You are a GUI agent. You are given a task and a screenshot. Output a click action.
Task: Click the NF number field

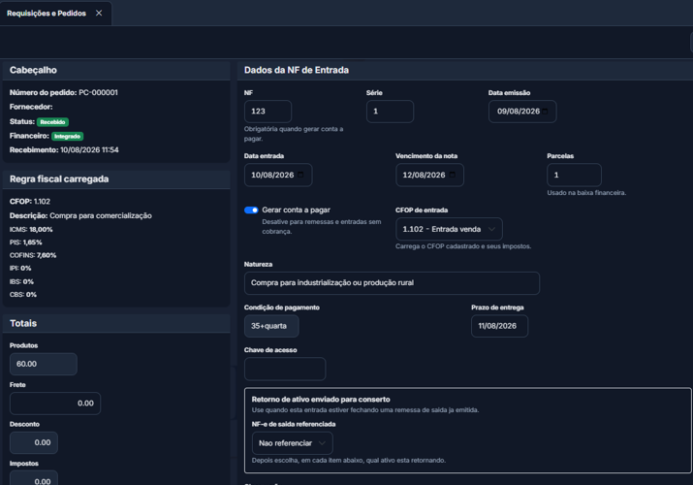(268, 112)
